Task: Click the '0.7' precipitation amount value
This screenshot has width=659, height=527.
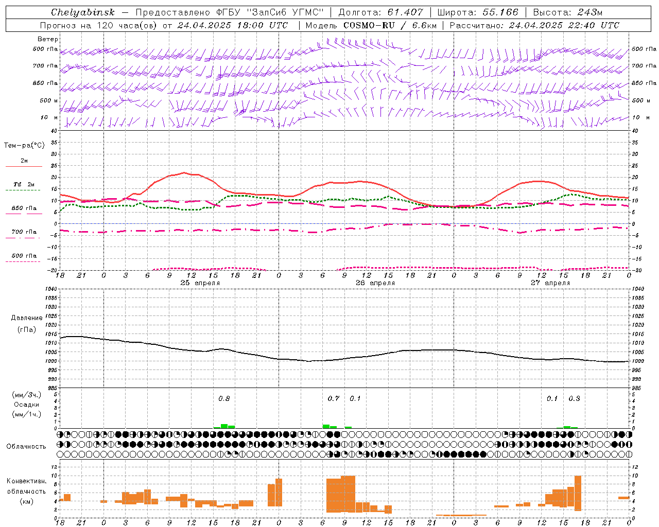Action: click(334, 399)
